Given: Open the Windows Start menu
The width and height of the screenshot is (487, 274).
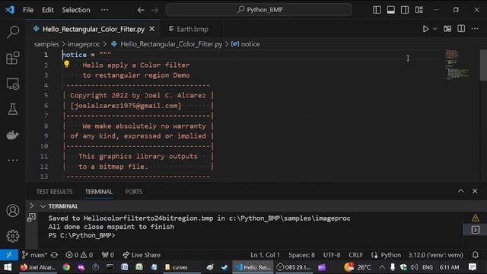Looking at the screenshot, I should [8, 267].
